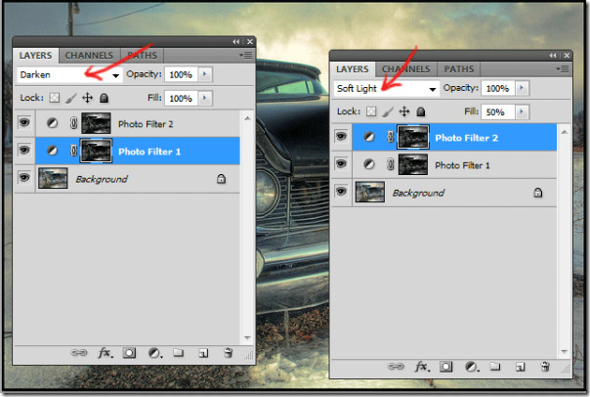
Task: Switch to Paths tab in left panel
Action: pyautogui.click(x=142, y=56)
